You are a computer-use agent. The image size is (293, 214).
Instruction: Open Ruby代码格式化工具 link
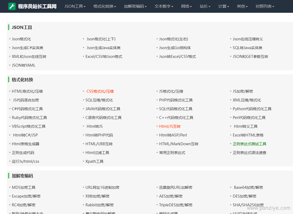pyautogui.click(x=29, y=118)
